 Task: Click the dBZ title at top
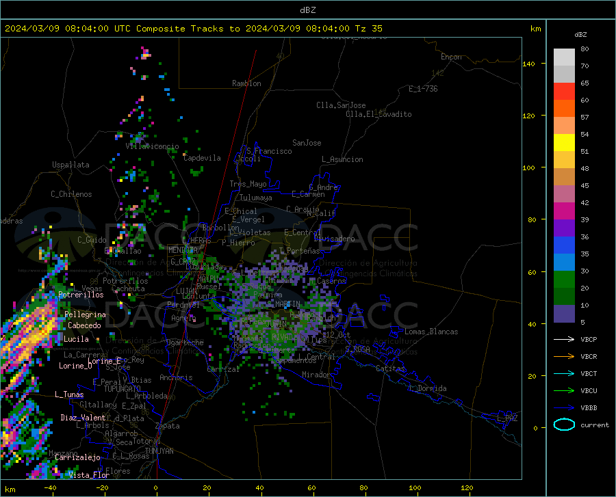[x=307, y=10]
